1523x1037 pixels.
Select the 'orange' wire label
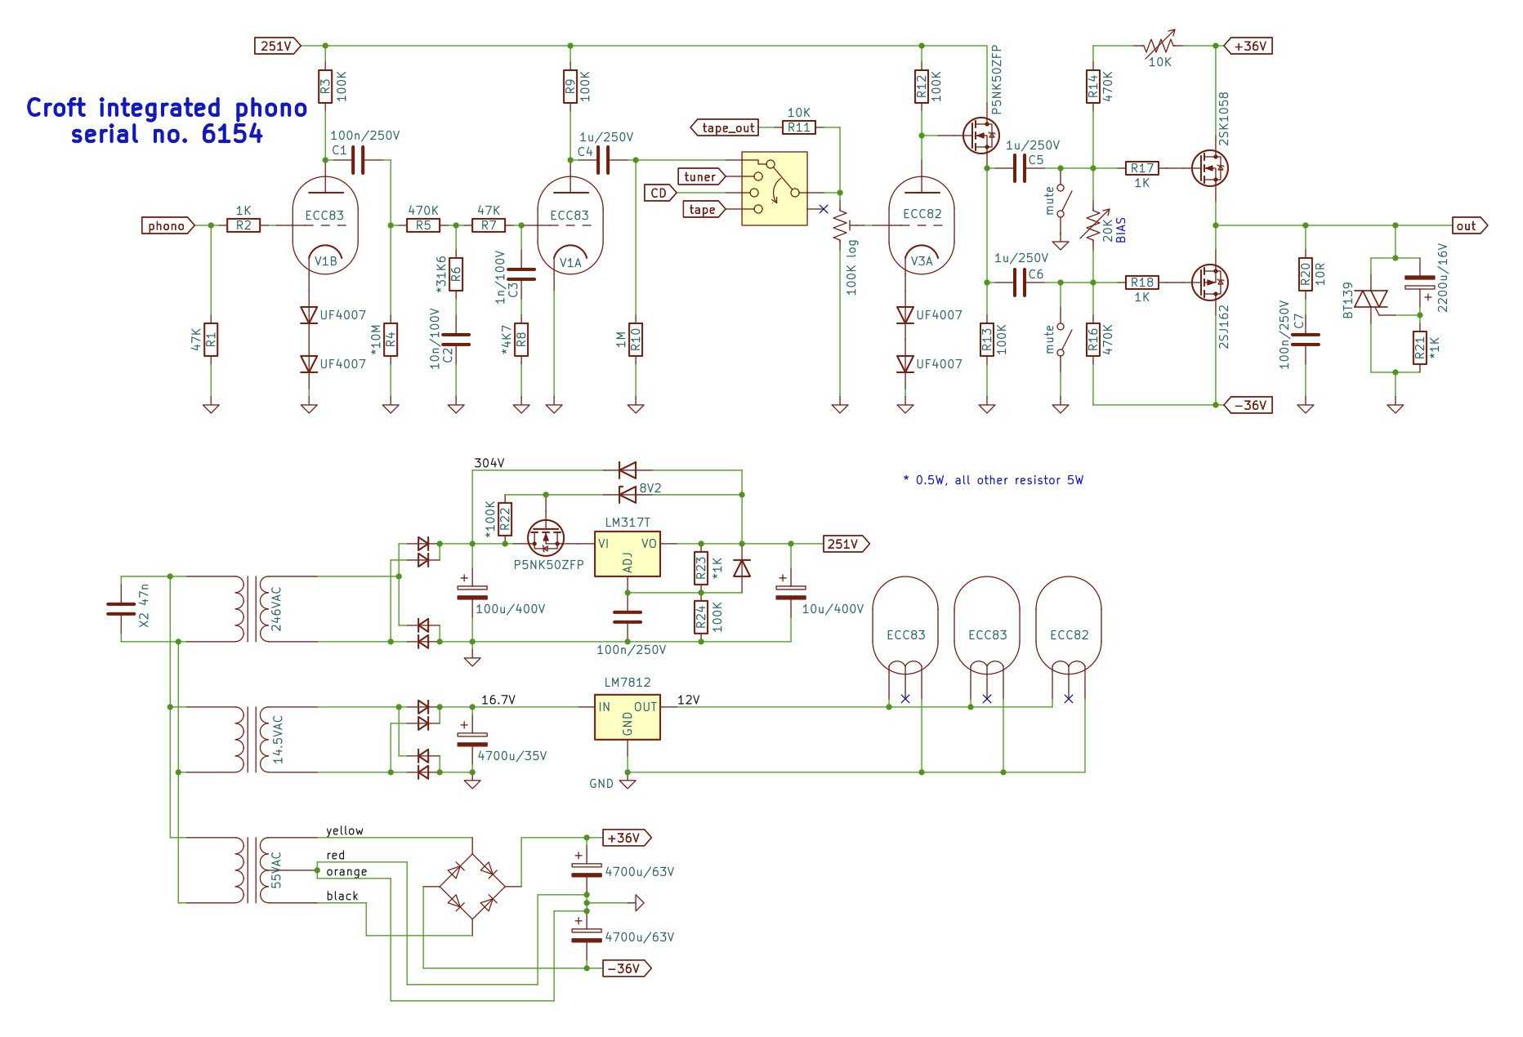pos(346,872)
